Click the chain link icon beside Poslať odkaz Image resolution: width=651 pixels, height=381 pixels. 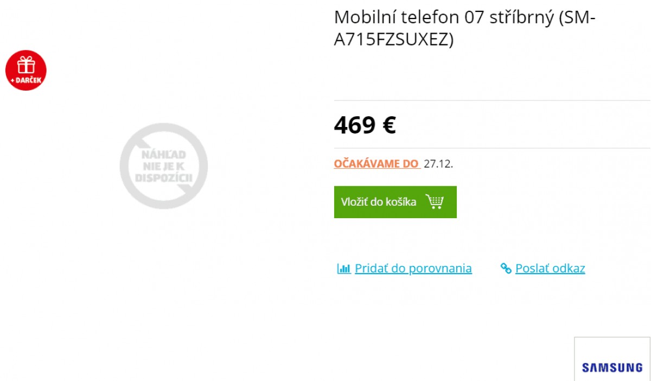(505, 268)
